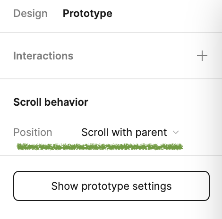Add a new interaction with plus icon

[202, 56]
